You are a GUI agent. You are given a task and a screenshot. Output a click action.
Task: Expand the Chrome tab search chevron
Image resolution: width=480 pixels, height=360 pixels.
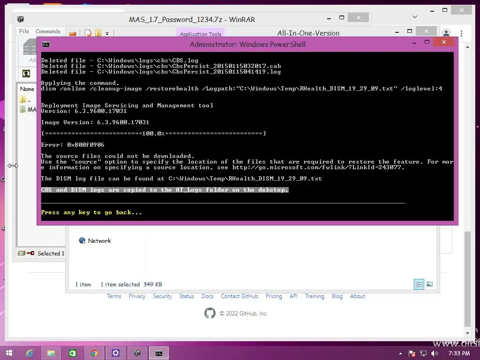[415, 17]
